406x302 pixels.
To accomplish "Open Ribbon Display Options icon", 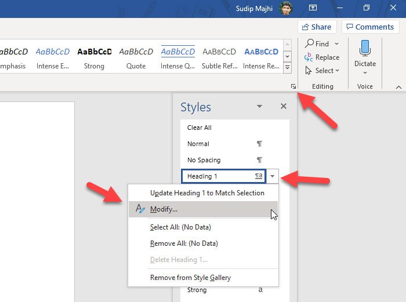I will (x=313, y=9).
